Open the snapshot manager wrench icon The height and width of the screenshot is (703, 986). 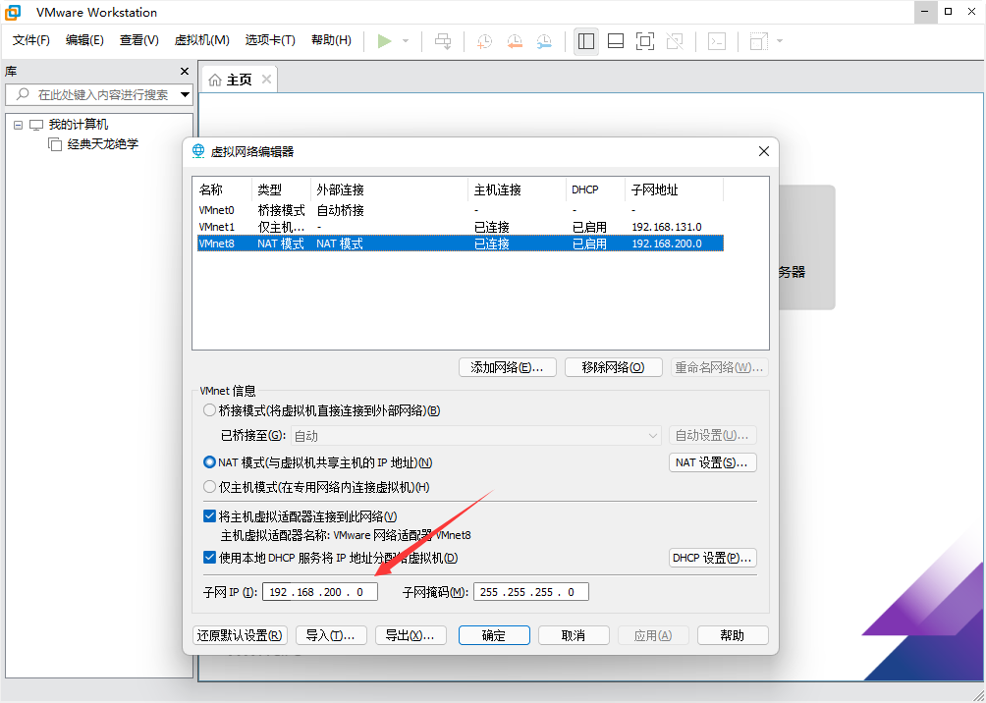point(544,41)
